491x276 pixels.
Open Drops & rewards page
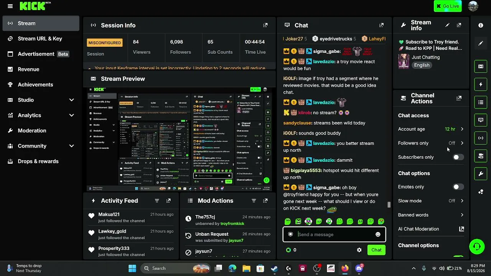coord(41,161)
